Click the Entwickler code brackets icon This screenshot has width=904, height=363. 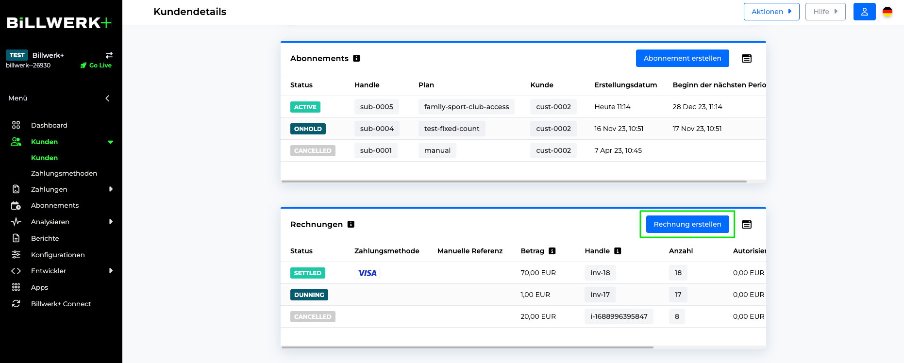coord(16,271)
